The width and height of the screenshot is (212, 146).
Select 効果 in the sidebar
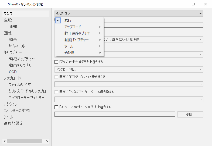13,40
